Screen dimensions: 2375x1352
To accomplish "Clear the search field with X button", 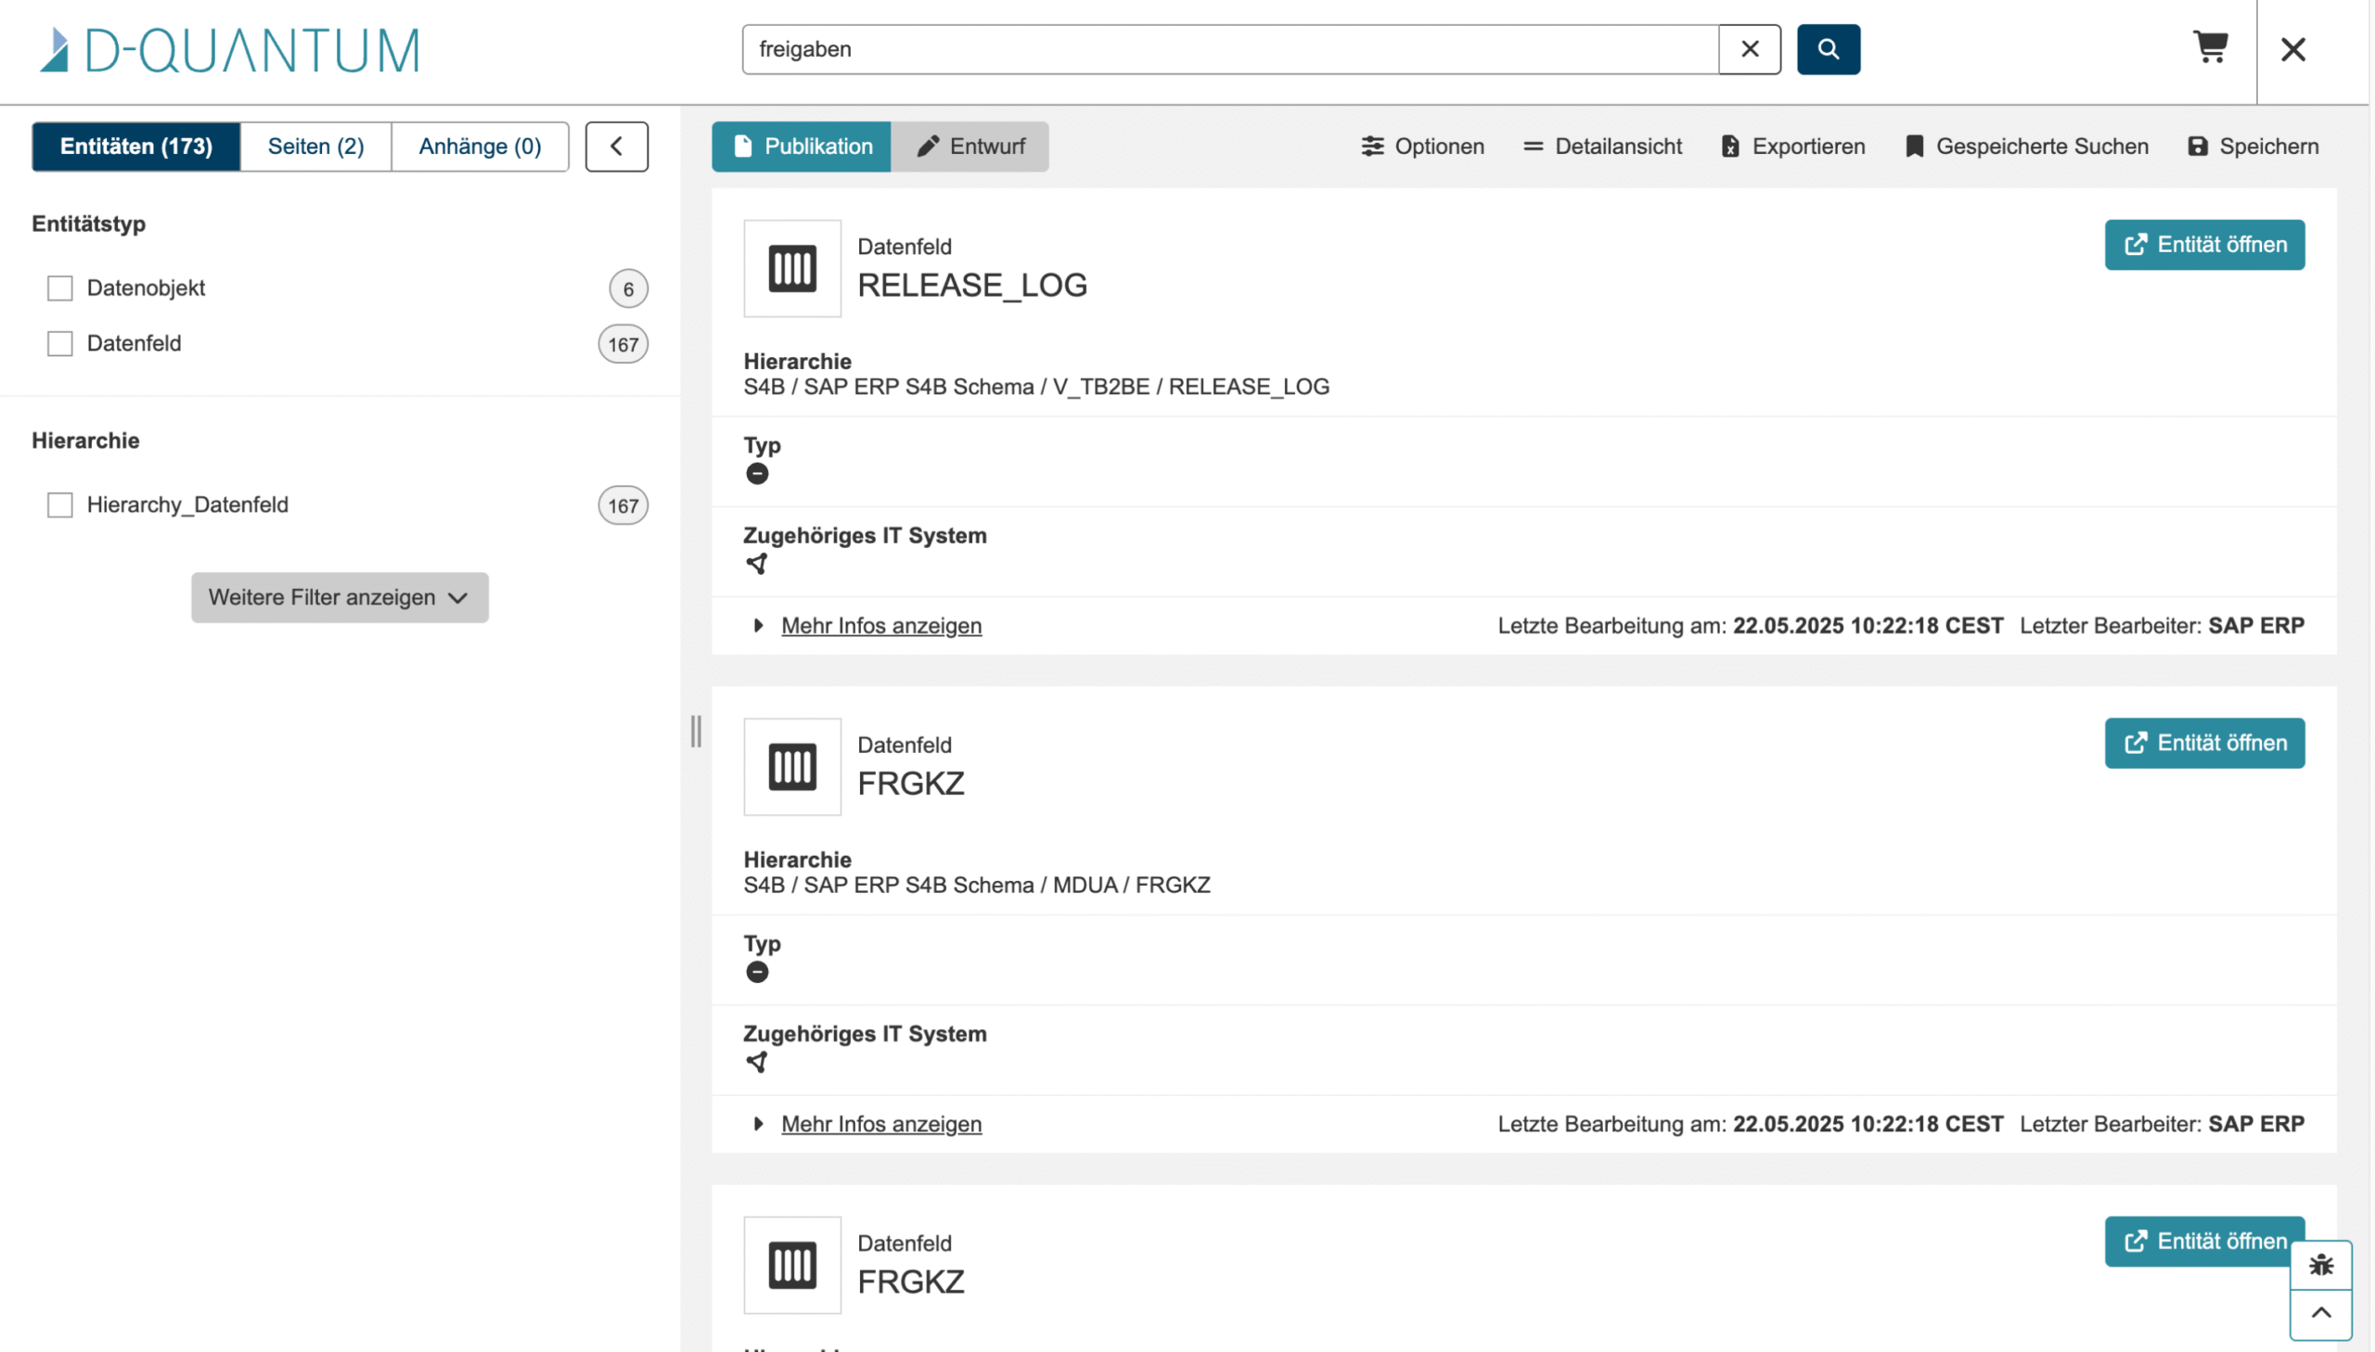I will point(1749,49).
